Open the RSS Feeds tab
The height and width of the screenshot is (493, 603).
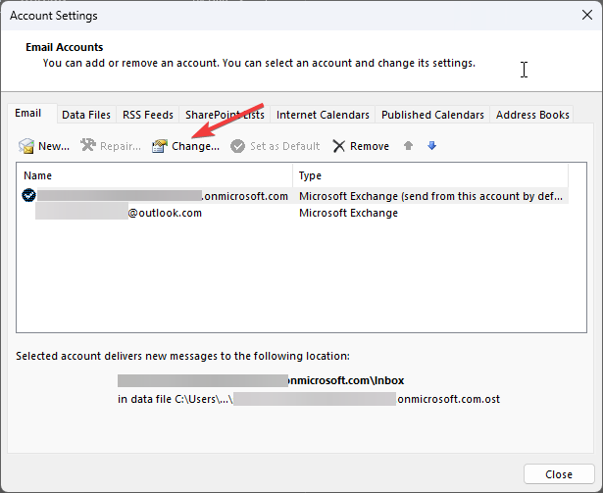(x=147, y=115)
